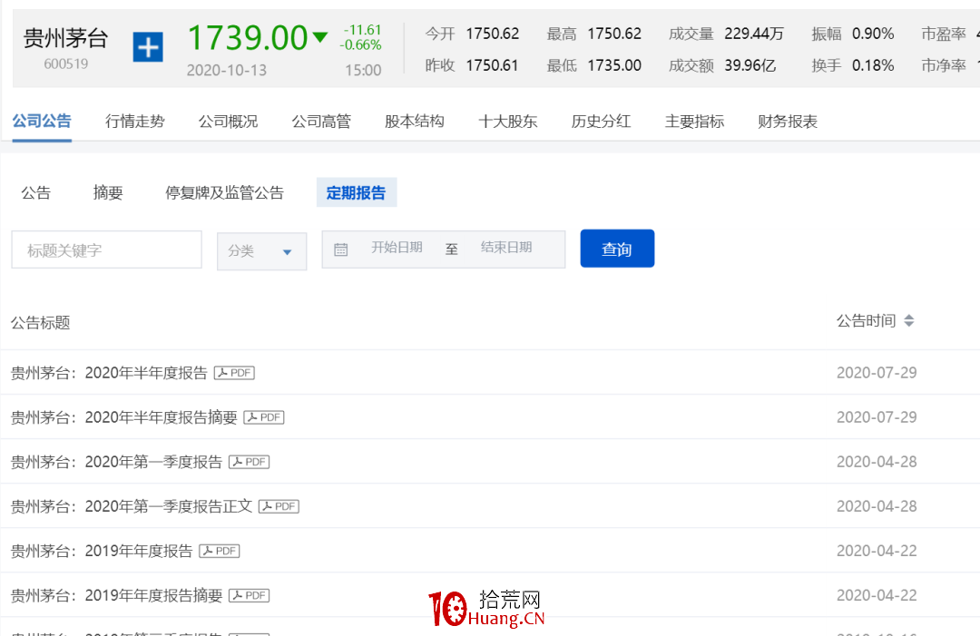Click date 2020-04-22 of 2019年年度报告摘要 row
Screen dimensions: 980x636
pyautogui.click(x=877, y=595)
